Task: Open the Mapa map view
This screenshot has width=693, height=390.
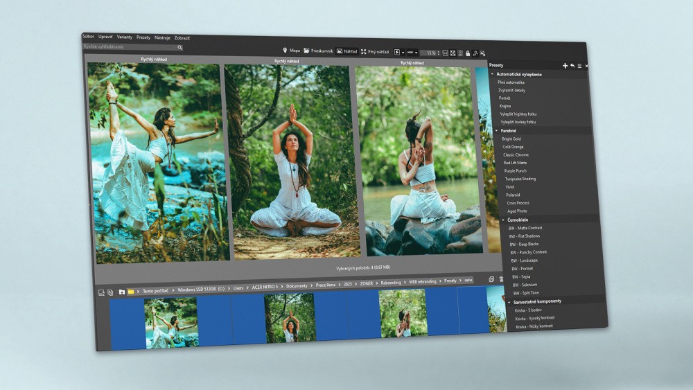Action: (x=291, y=51)
